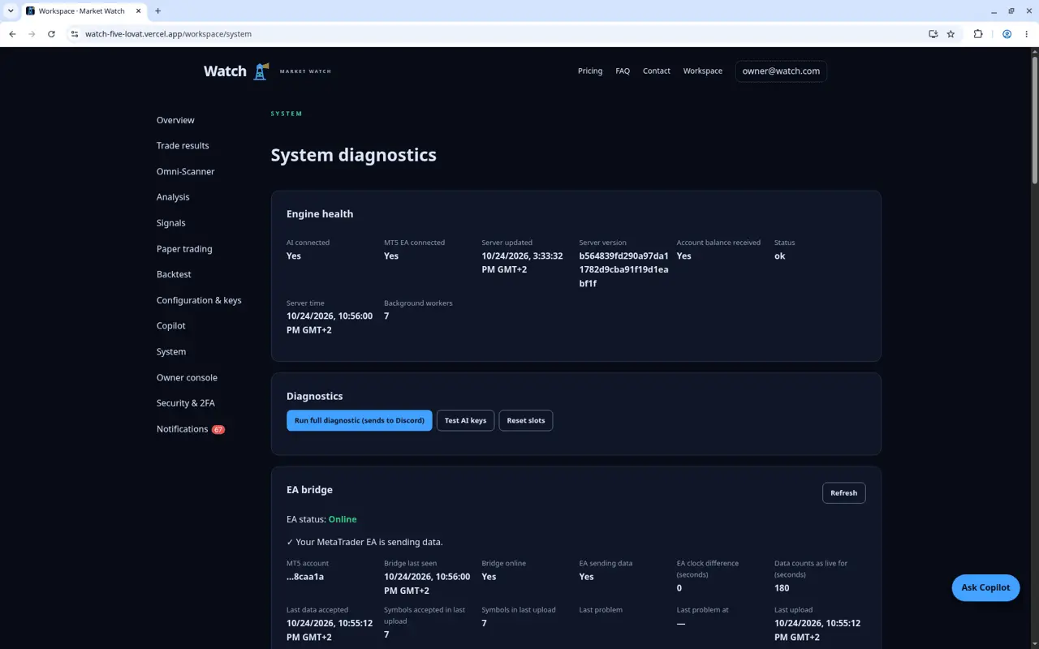
Task: Click Reset slots button
Action: [x=526, y=420]
